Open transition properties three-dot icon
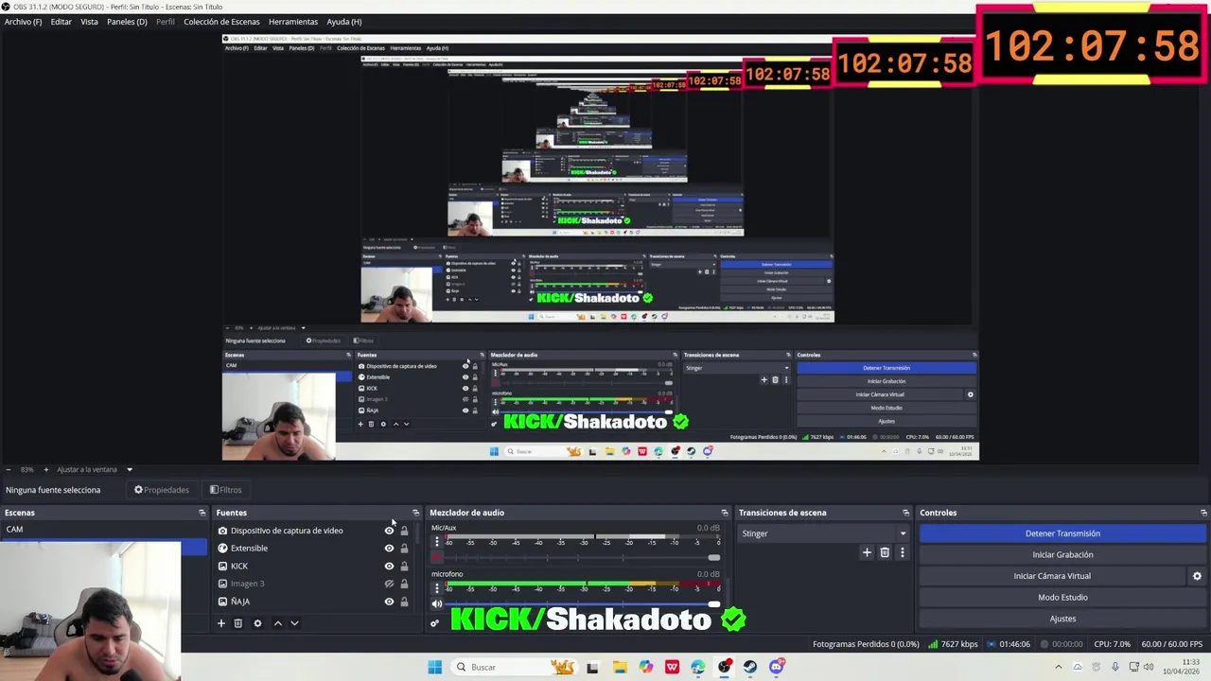The image size is (1211, 681). coord(902,552)
